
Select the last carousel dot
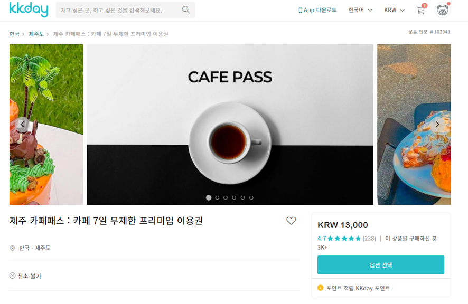coord(251,197)
